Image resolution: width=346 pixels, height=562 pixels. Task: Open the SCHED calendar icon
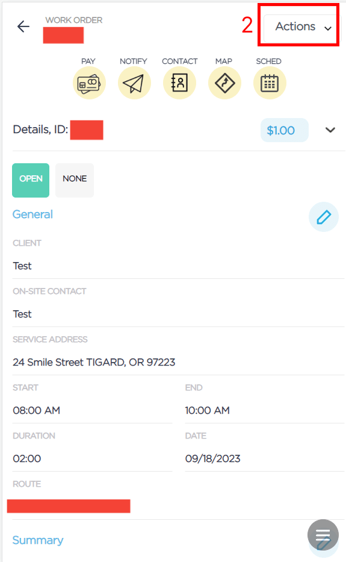(270, 83)
